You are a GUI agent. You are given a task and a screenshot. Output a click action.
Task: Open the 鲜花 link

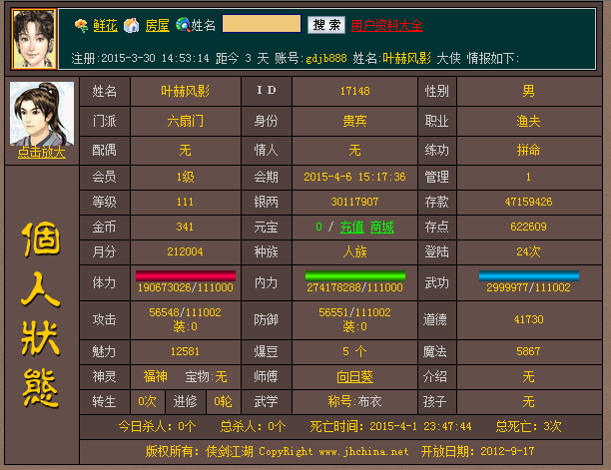tap(105, 26)
